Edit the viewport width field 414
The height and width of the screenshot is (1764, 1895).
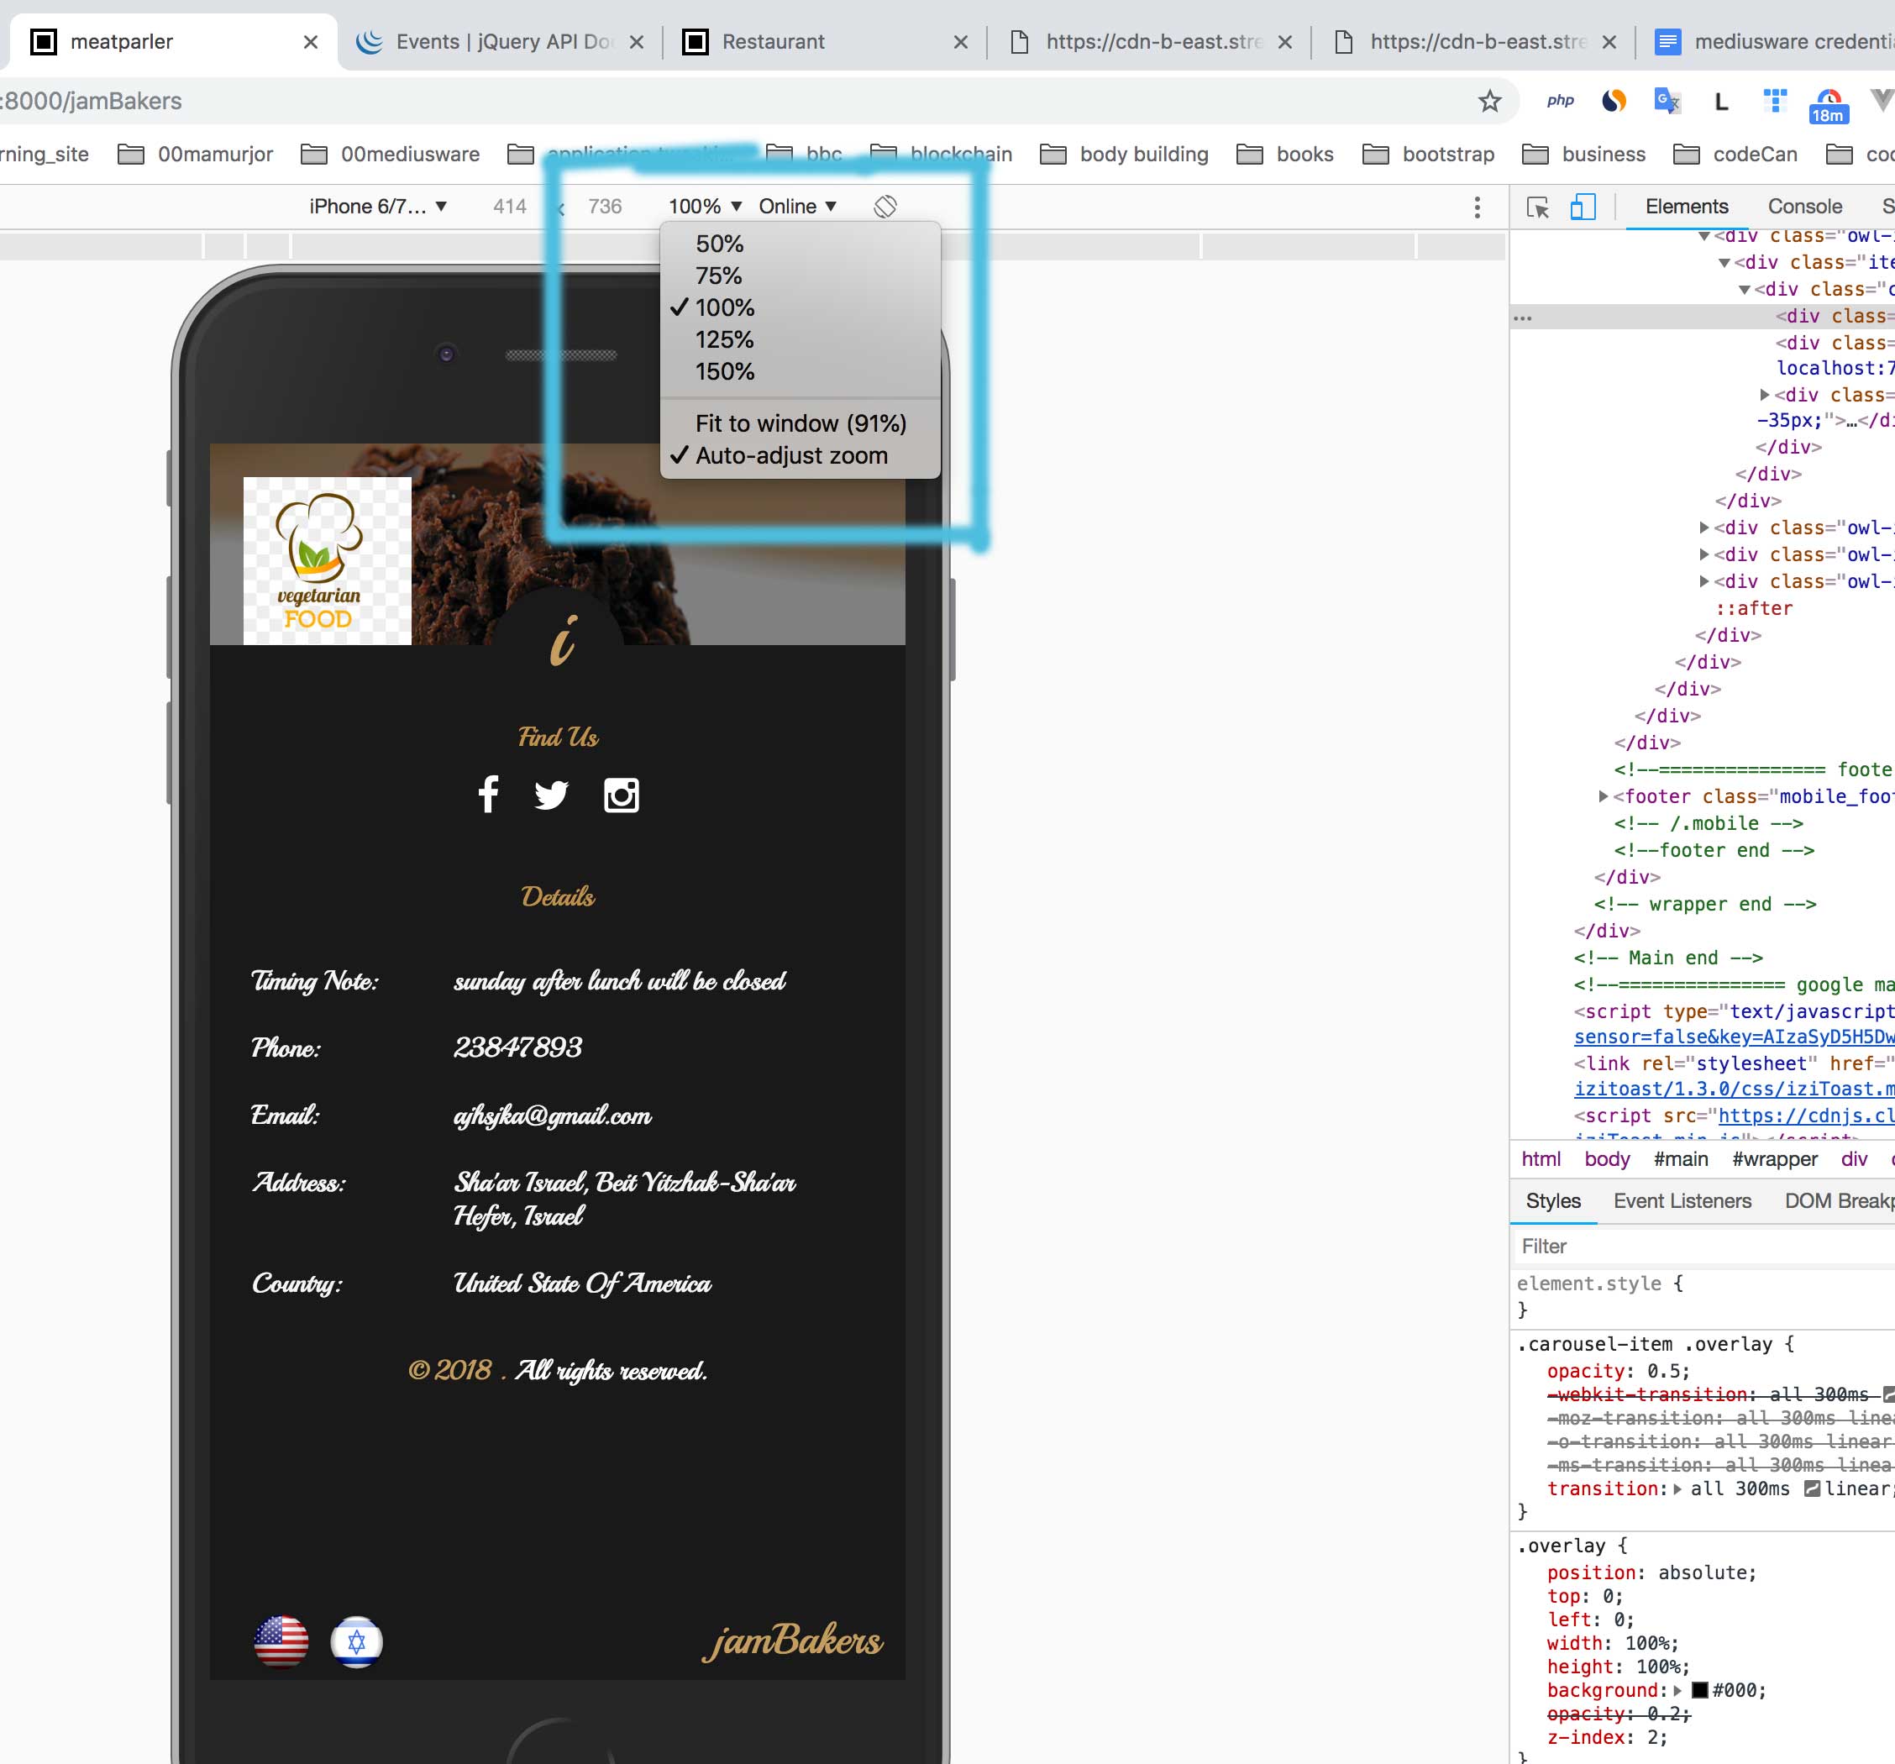pos(509,207)
